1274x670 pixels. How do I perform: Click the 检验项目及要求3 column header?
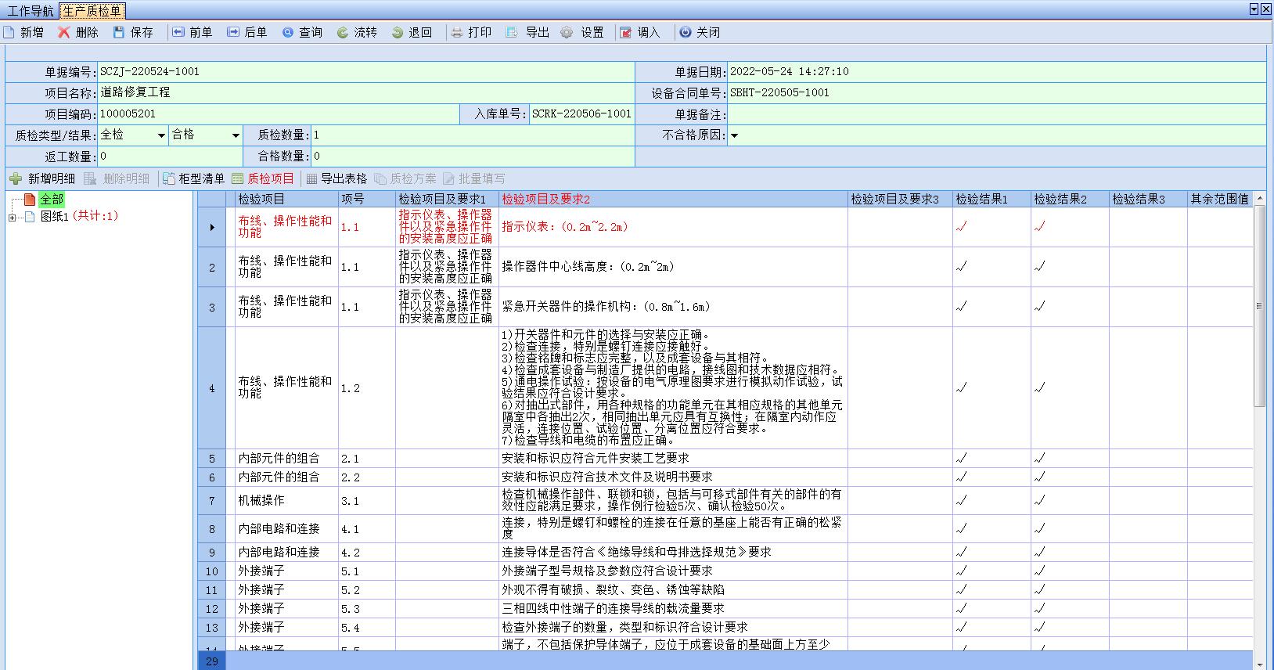900,199
